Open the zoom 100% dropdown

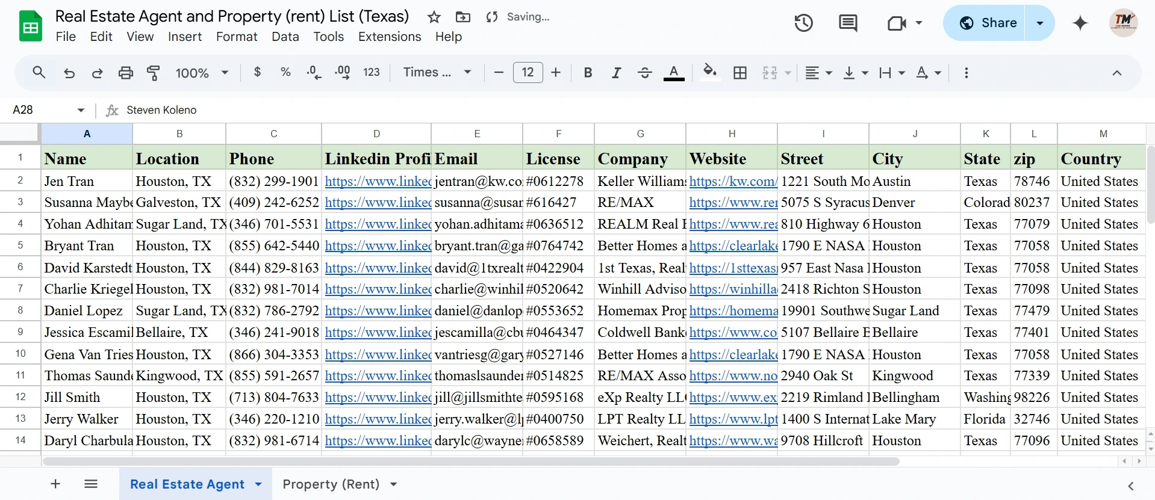click(x=202, y=73)
